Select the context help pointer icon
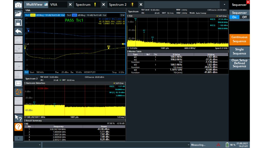Viewport: 263px width, 148px height. coord(18,118)
